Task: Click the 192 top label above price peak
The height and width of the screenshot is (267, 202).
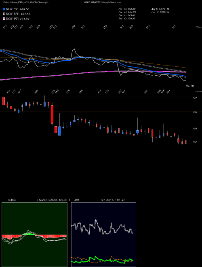Action: (x=74, y=27)
